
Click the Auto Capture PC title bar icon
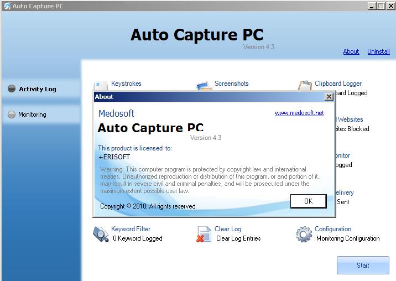(7, 6)
